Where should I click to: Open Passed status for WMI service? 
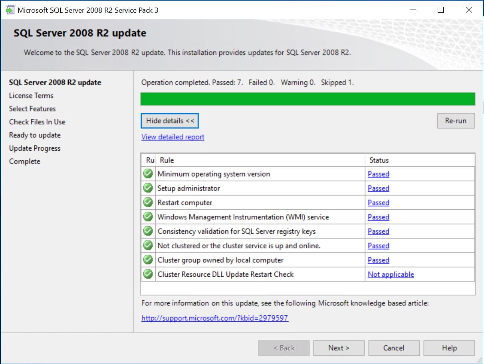(x=379, y=217)
